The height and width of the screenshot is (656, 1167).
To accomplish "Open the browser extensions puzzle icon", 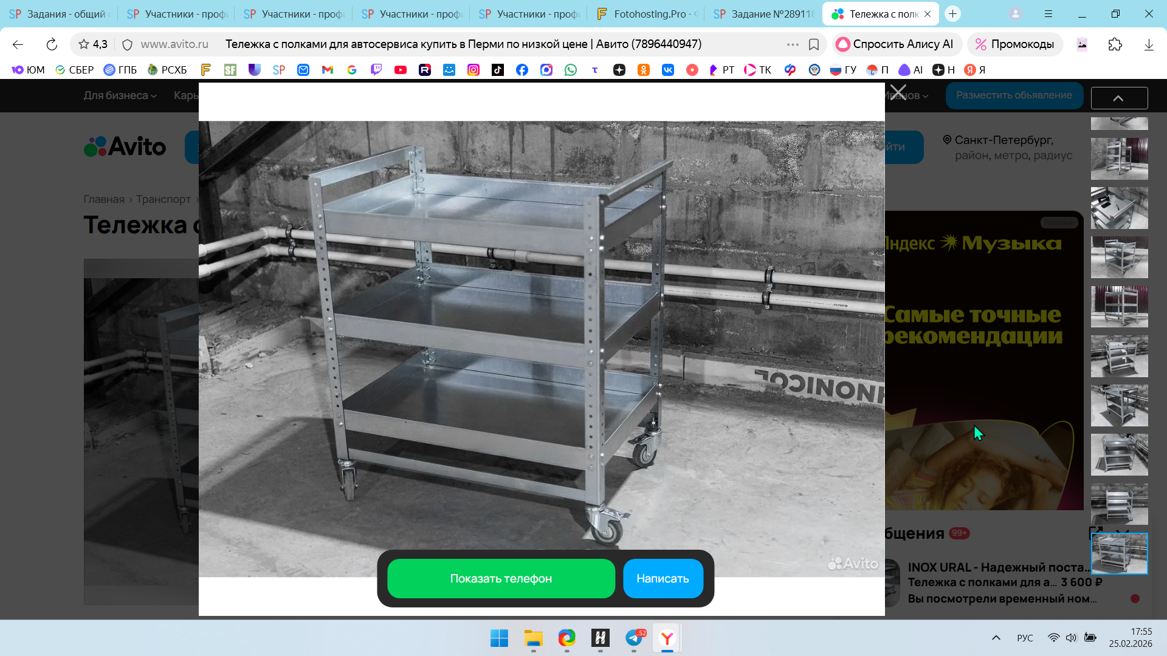I will [x=1115, y=44].
